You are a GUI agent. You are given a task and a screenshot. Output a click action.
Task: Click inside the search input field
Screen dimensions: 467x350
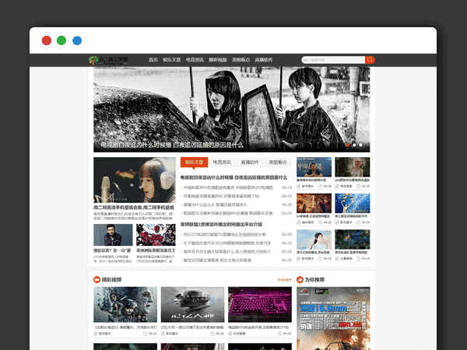pos(332,60)
